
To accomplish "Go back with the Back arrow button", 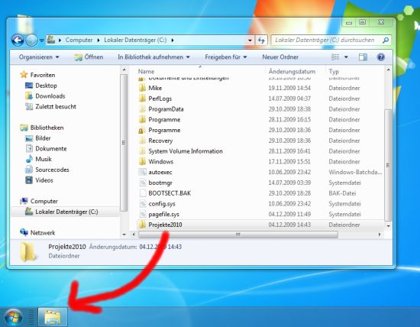I will tap(18, 40).
